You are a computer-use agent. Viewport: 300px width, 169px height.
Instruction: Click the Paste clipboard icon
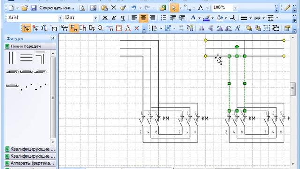[x=105, y=8]
